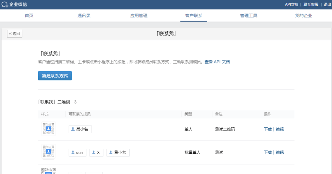
Task: Go to 应用管理 tab
Action: click(139, 16)
